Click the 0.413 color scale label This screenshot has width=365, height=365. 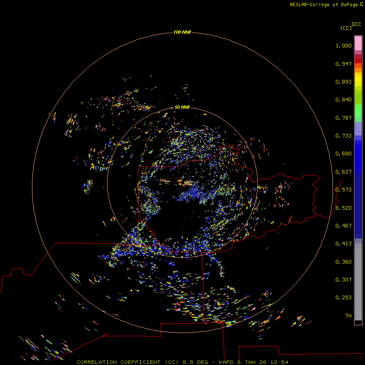(344, 244)
